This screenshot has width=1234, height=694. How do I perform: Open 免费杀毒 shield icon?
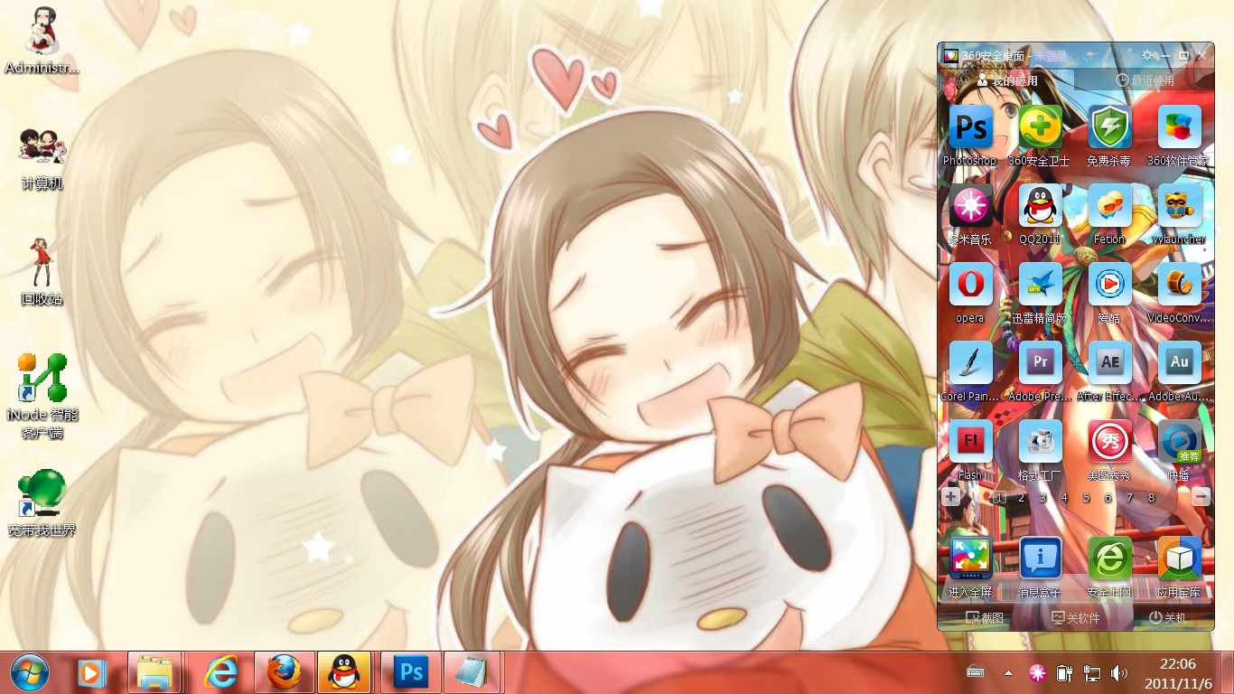coord(1109,127)
